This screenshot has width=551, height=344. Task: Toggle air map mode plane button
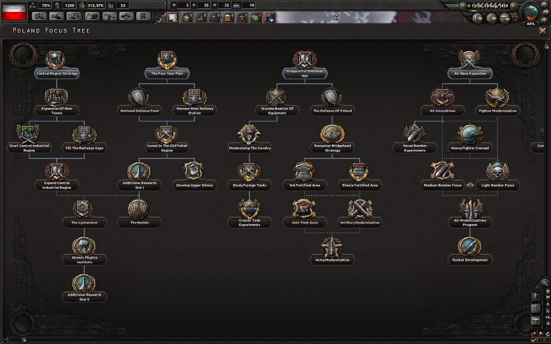tap(536, 320)
